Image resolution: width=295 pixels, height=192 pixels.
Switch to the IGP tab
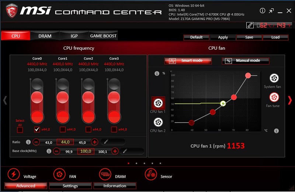pyautogui.click(x=74, y=36)
